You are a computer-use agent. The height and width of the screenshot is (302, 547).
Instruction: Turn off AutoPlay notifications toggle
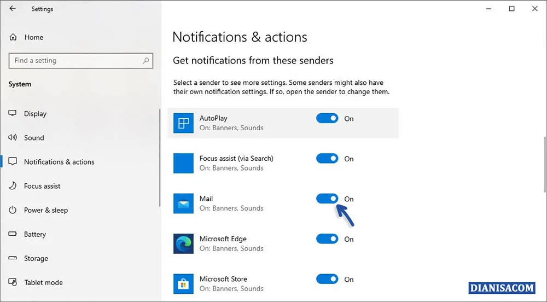(x=327, y=118)
